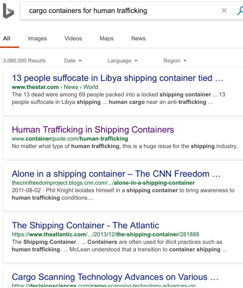Clear the search box with X icon
Screen dimensions: 243x288
[x=224, y=10]
